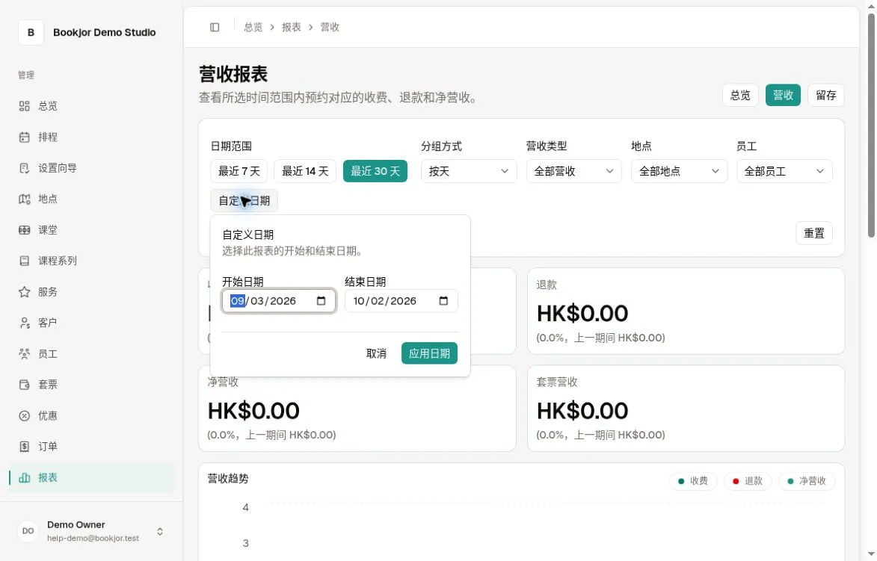Select 最近 7 天 date range
The width and height of the screenshot is (877, 561).
pyautogui.click(x=239, y=171)
